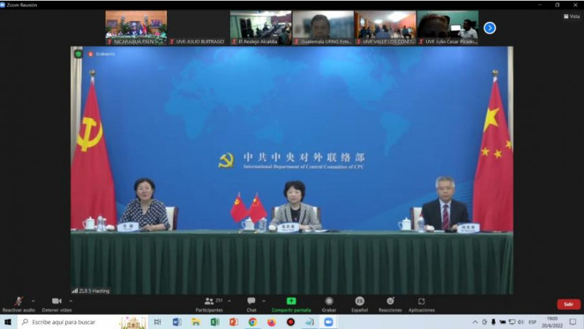Open Español interpretation language selector
Screen dimensions: 584x329
[360, 304]
